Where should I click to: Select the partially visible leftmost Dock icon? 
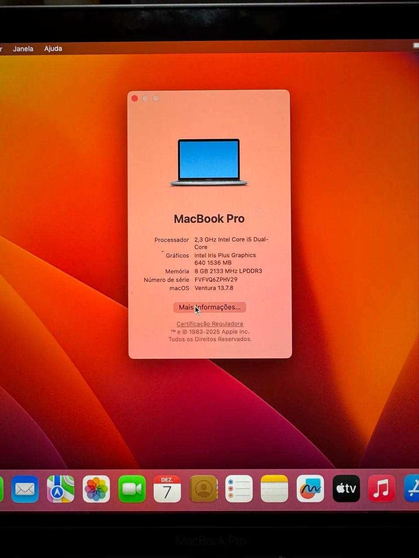(3, 489)
